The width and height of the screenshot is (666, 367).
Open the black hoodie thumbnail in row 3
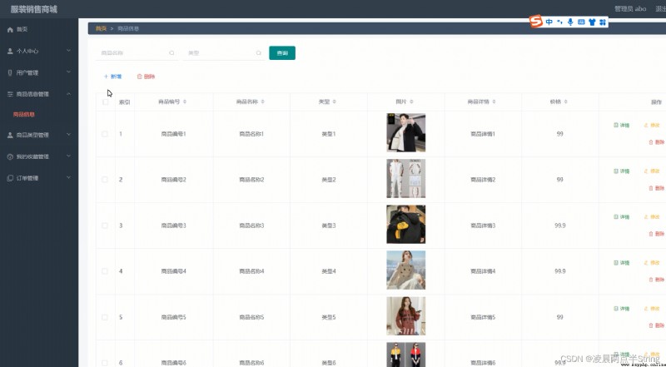coord(405,225)
